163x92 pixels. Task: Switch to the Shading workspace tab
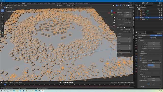53,3
